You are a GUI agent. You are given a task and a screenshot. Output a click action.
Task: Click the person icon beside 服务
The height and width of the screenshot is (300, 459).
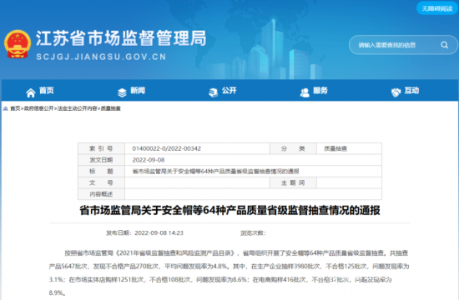[305, 92]
